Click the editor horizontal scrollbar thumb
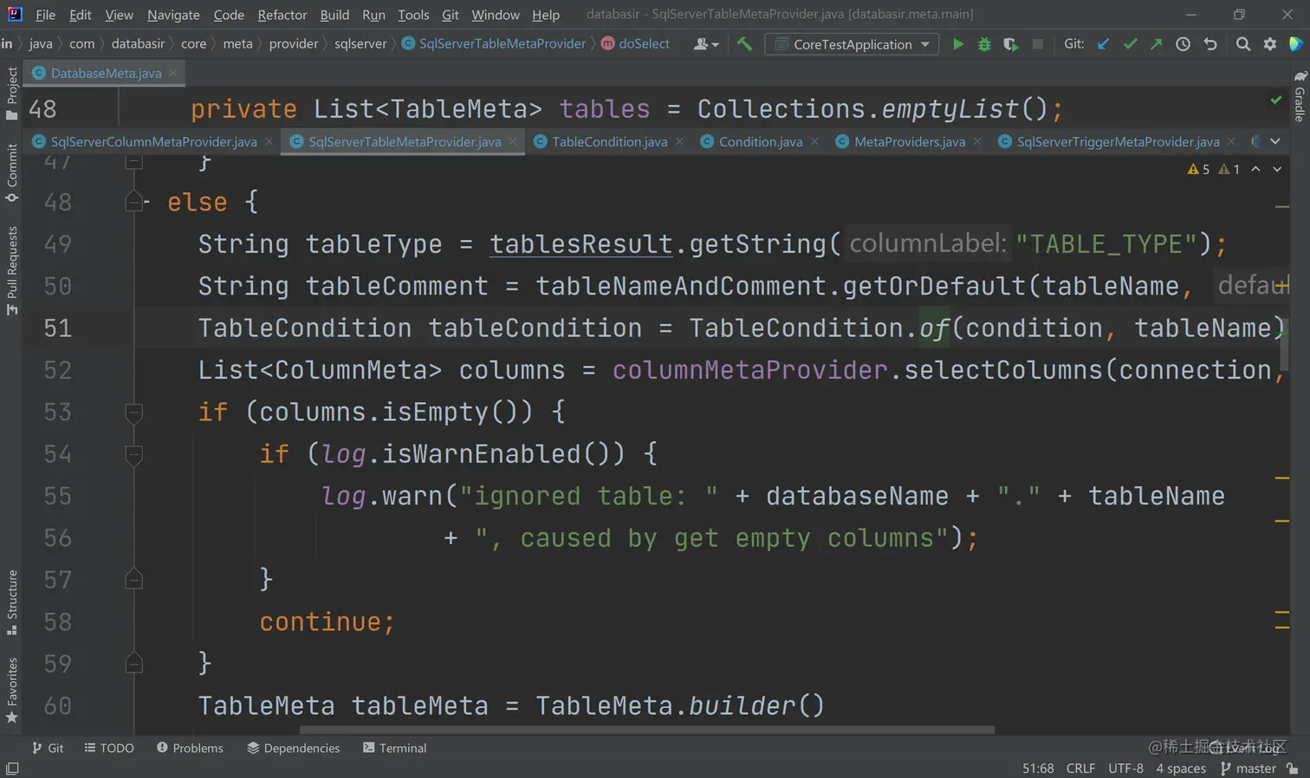The image size is (1310, 778). point(646,730)
